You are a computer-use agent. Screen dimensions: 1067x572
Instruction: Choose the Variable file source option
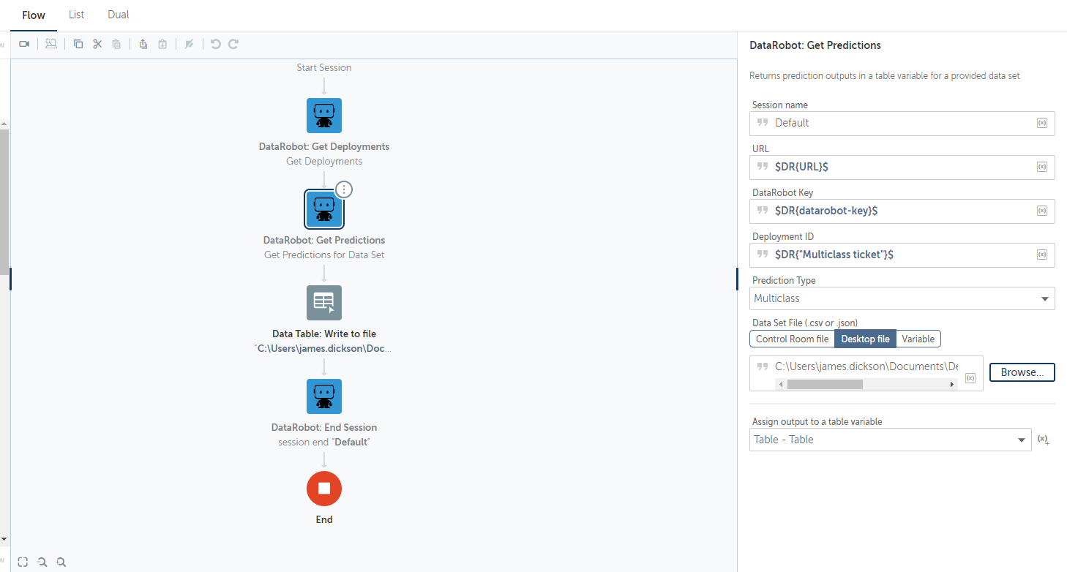tap(918, 339)
